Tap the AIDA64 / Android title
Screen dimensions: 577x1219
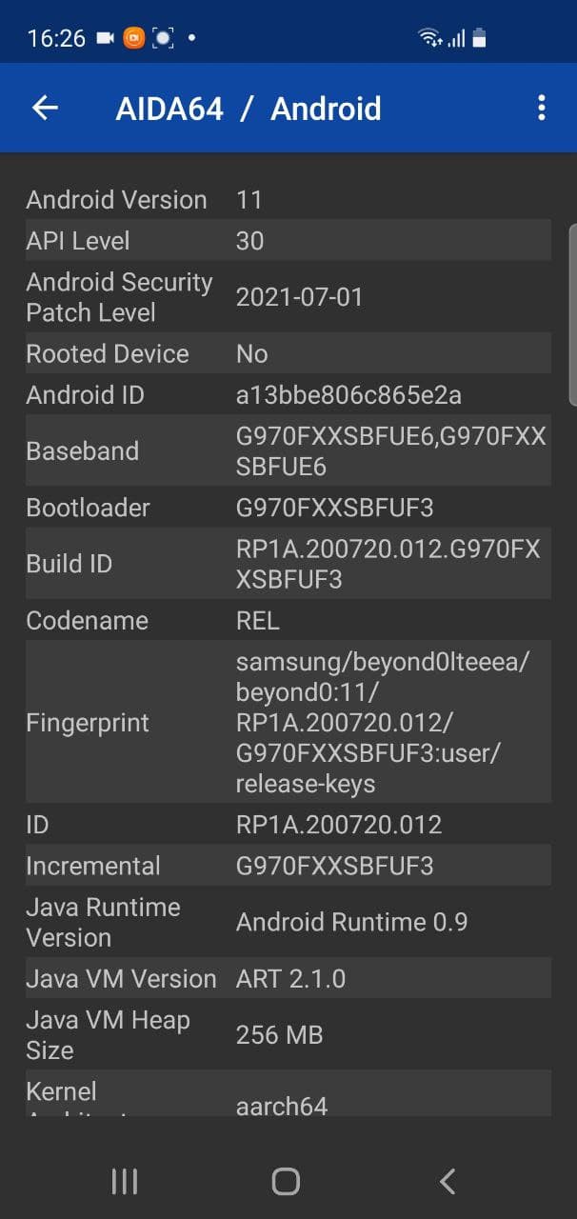tap(249, 109)
